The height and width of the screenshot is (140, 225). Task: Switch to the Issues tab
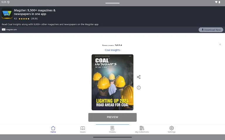click(x=83, y=129)
